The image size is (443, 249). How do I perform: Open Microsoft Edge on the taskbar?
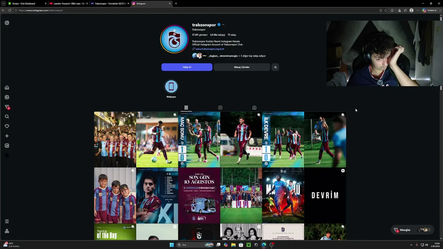(x=264, y=245)
